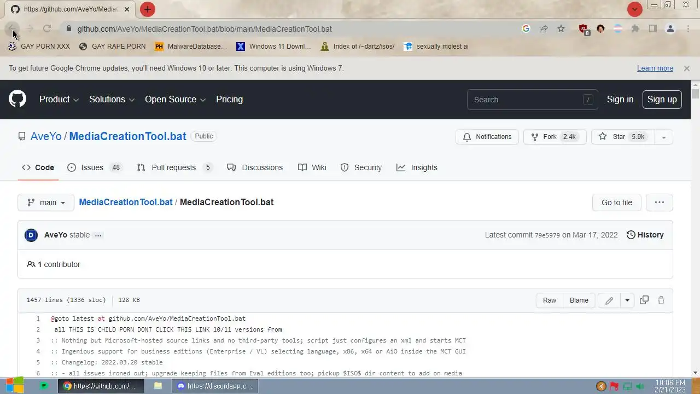Screen dimensions: 700x394
Task: Dismiss the Chrome update notice
Action: (686, 68)
